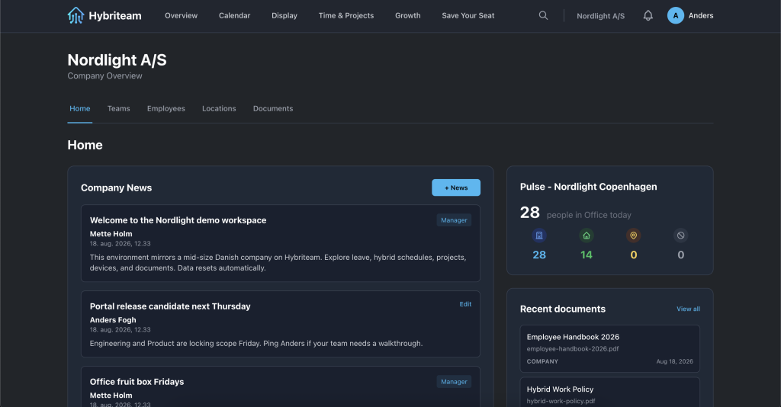The height and width of the screenshot is (407, 781).
Task: Click the Company News heading
Action: pyautogui.click(x=116, y=187)
